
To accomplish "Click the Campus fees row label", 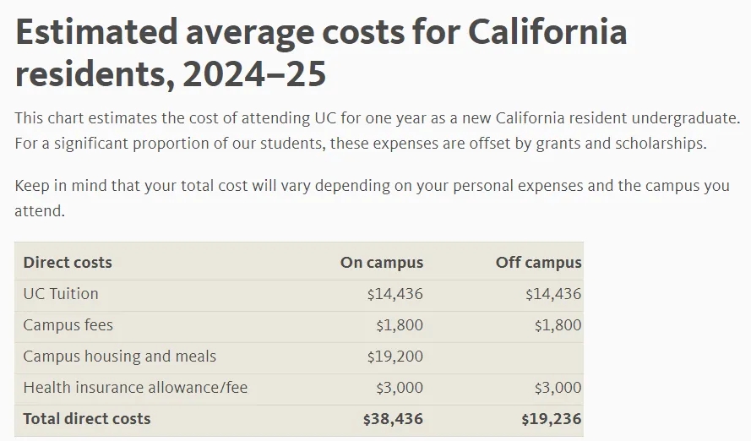I will pyautogui.click(x=68, y=325).
